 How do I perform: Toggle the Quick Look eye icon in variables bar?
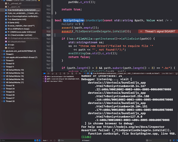[51, 141]
